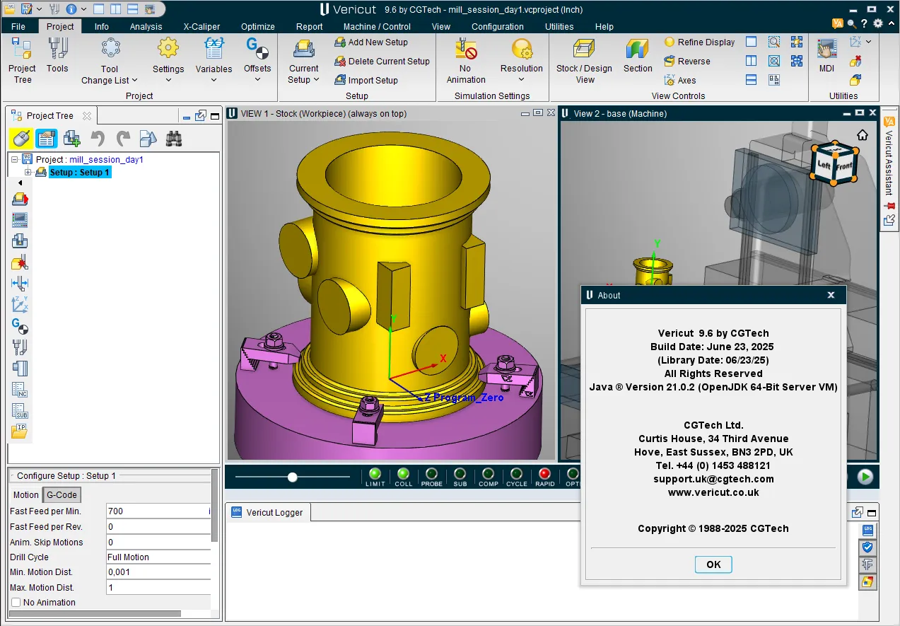
Task: Click the In-Process IP folder icon in side strip
Action: pyautogui.click(x=20, y=431)
